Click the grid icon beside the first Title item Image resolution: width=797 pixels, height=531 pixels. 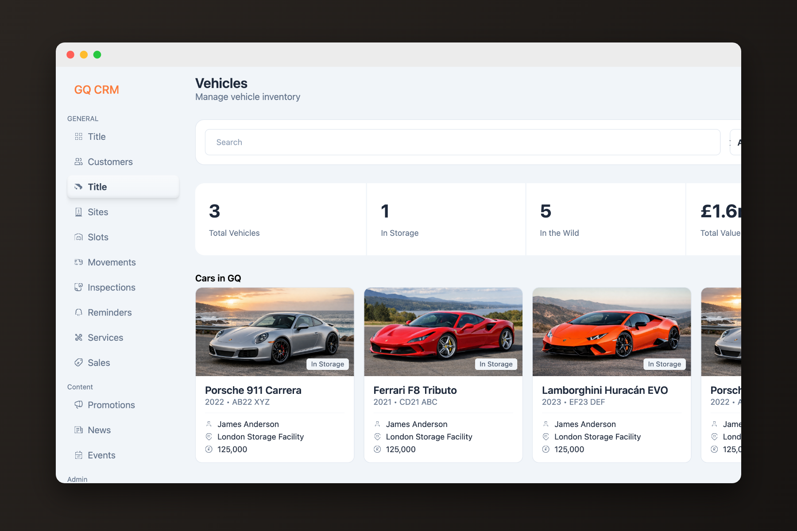pos(78,137)
